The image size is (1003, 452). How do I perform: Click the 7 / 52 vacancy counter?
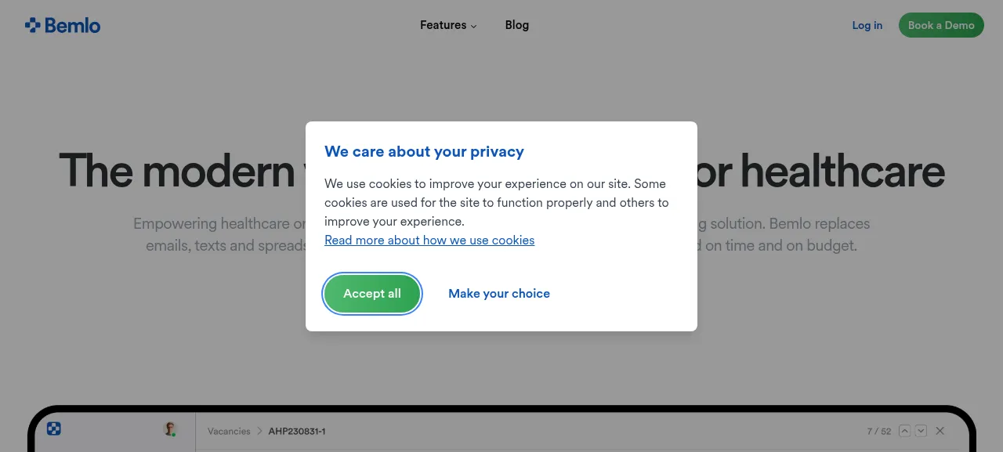point(879,431)
